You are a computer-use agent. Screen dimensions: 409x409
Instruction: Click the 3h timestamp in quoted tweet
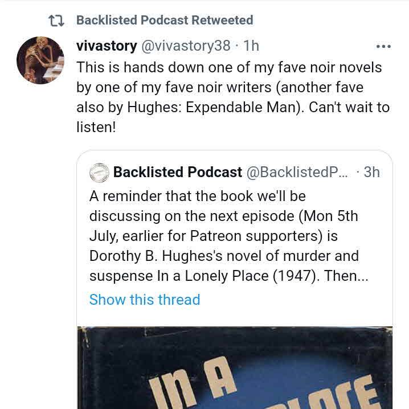click(x=372, y=172)
